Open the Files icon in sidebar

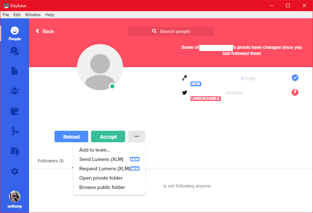pos(15,71)
